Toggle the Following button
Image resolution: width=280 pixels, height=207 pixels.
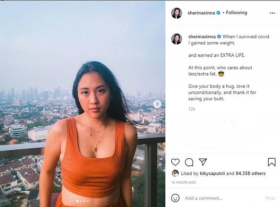tap(236, 13)
